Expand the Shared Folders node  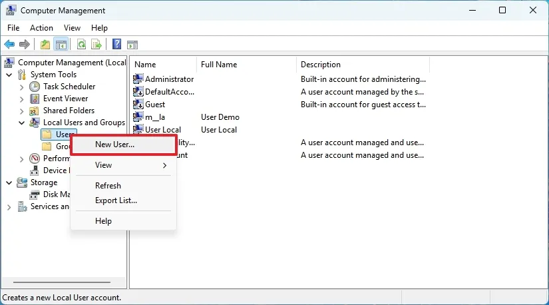tap(22, 111)
